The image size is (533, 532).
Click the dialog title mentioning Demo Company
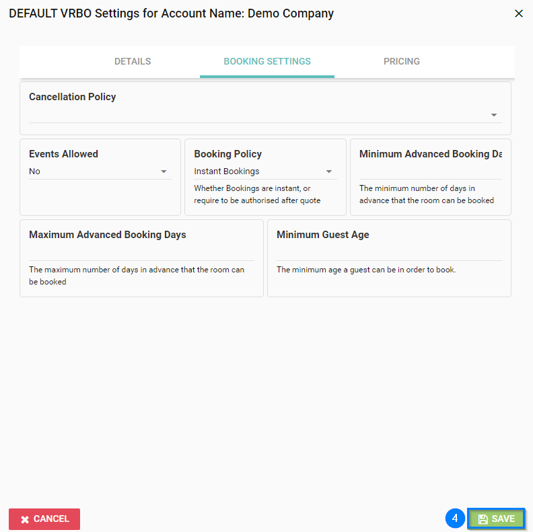tap(171, 13)
